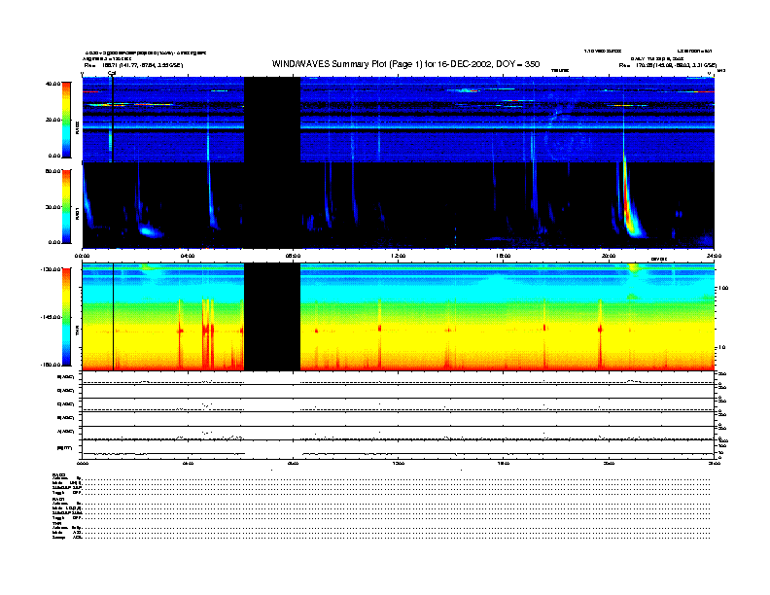The width and height of the screenshot is (770, 595).
Task: Click the 16:00 time label under RAD1
Action: click(504, 256)
